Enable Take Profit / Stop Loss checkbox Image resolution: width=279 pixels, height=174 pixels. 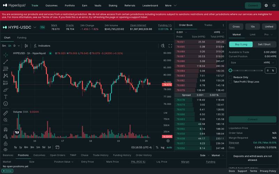click(x=231, y=82)
